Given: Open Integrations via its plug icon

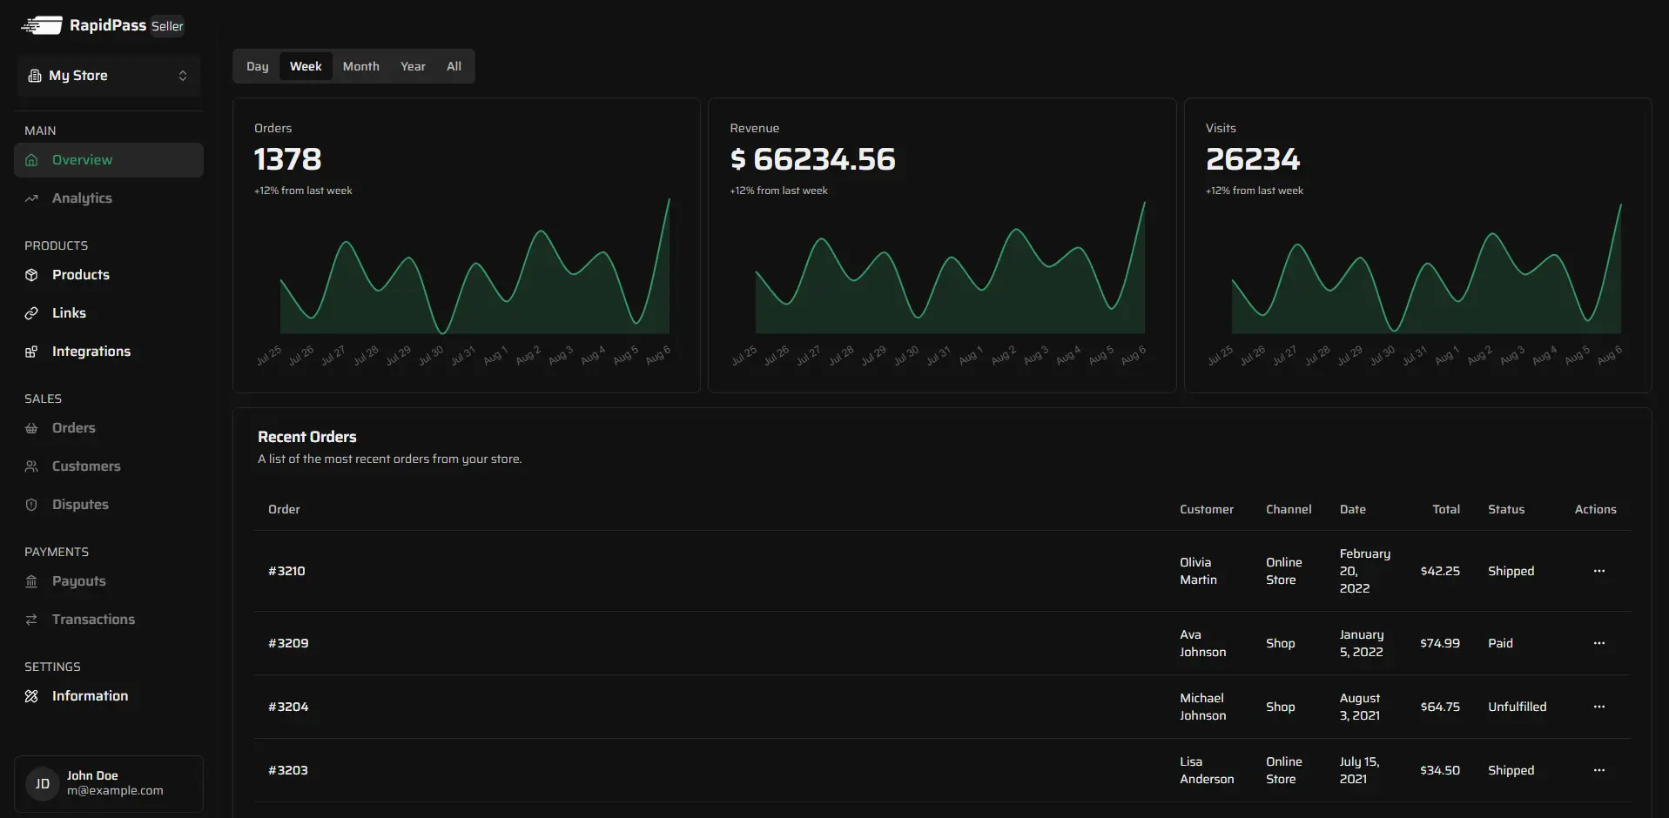Looking at the screenshot, I should pyautogui.click(x=31, y=352).
